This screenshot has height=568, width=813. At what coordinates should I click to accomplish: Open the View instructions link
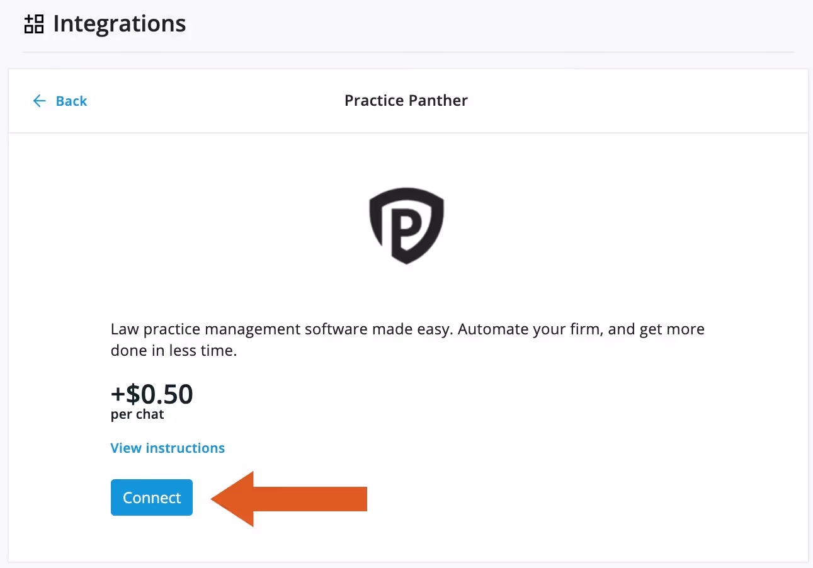tap(168, 448)
